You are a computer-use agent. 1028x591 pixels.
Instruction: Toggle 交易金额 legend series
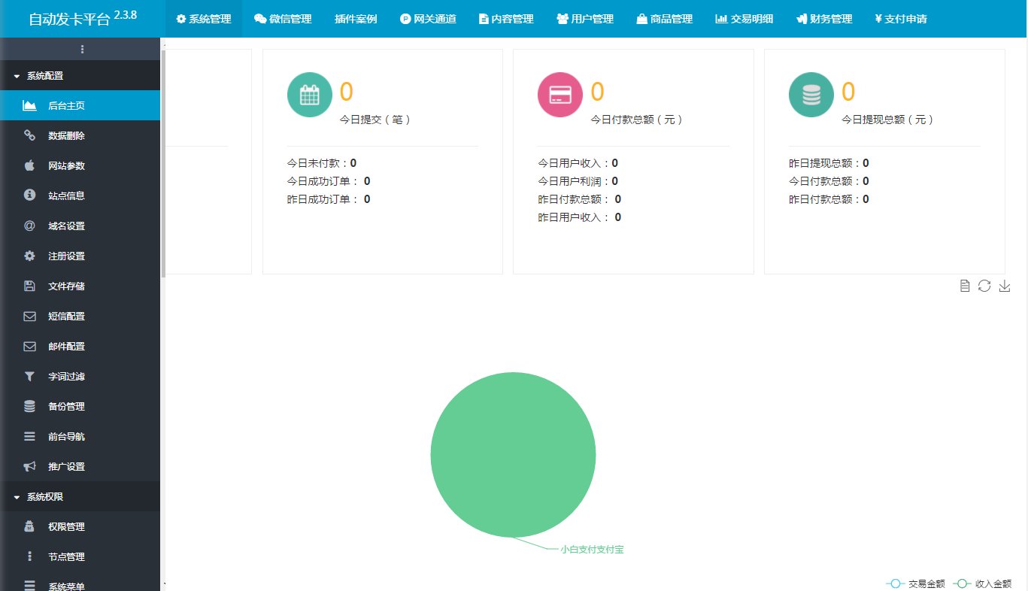(916, 583)
